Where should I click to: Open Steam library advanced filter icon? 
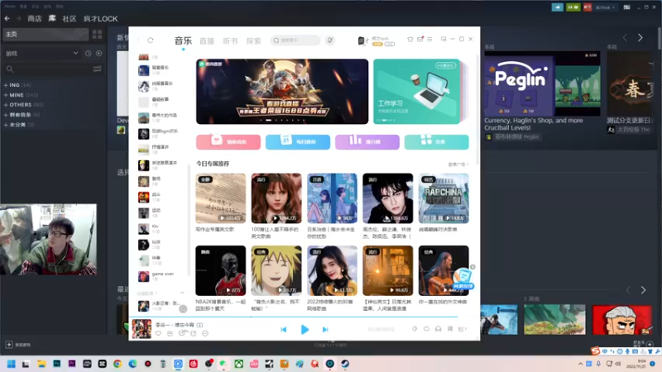click(97, 69)
